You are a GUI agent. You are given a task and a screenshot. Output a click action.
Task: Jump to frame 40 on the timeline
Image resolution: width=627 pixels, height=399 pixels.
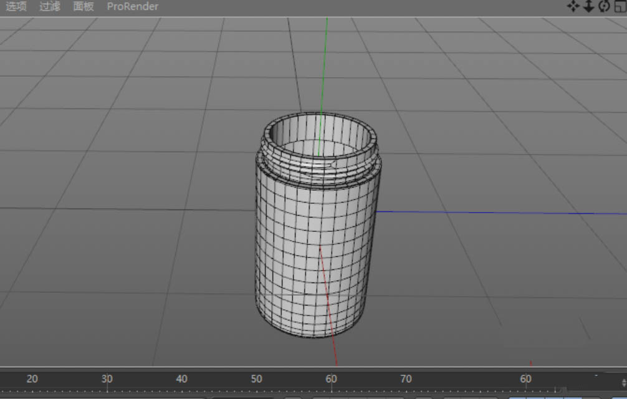(181, 378)
